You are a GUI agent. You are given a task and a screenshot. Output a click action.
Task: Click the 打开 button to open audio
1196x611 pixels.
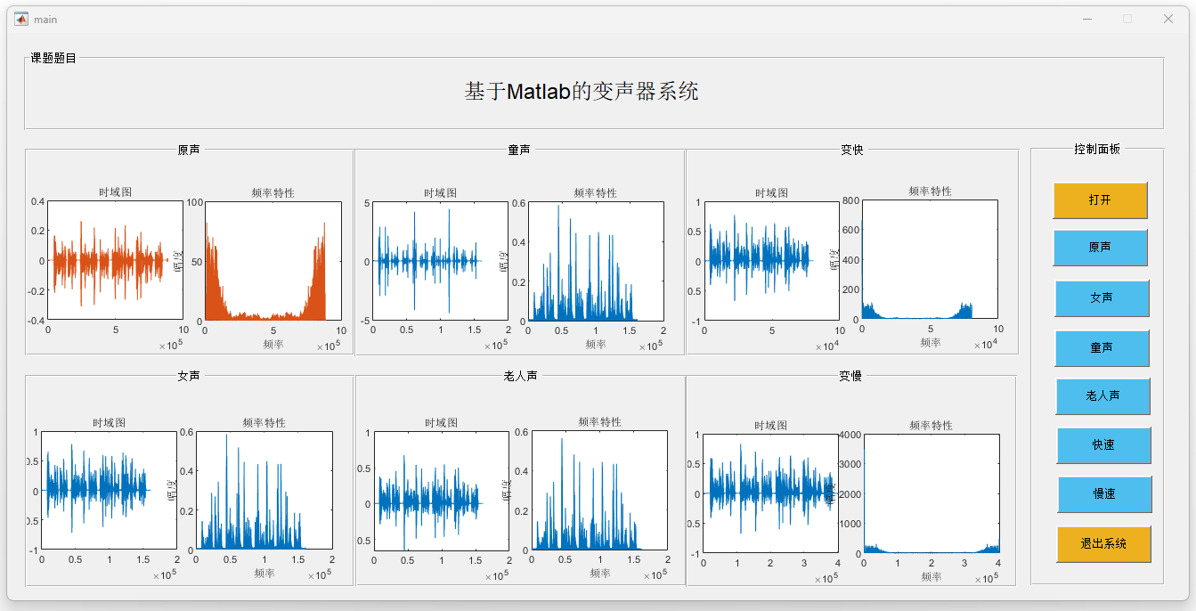point(1100,200)
